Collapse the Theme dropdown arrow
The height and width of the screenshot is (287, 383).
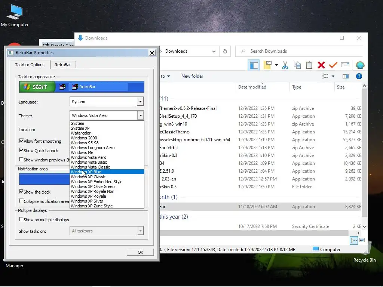pos(140,115)
